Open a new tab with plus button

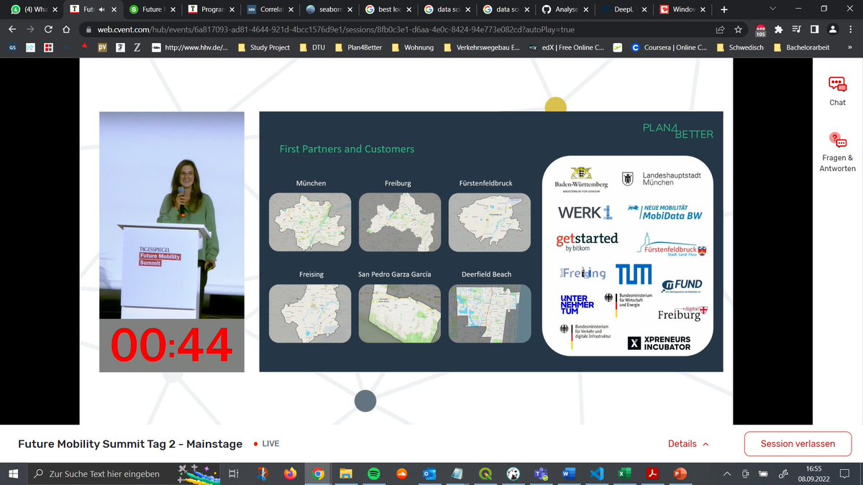[x=723, y=9]
